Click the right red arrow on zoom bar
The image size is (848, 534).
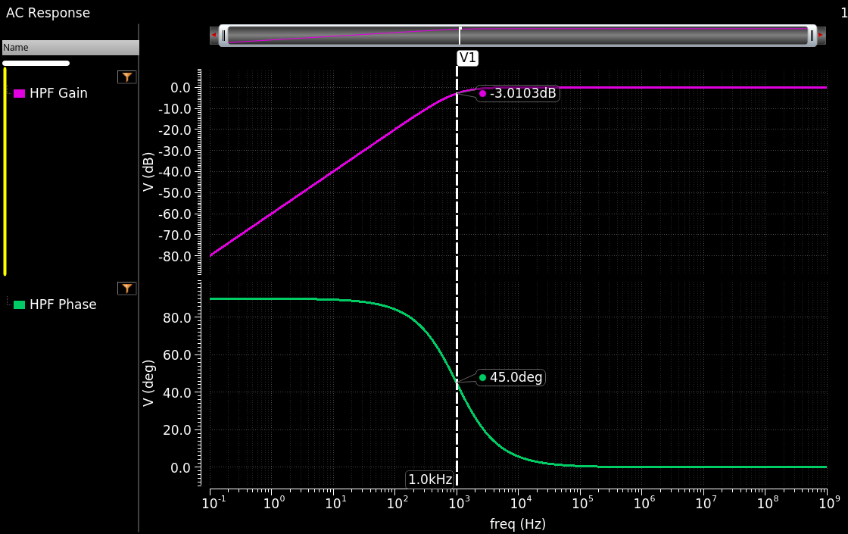click(820, 35)
